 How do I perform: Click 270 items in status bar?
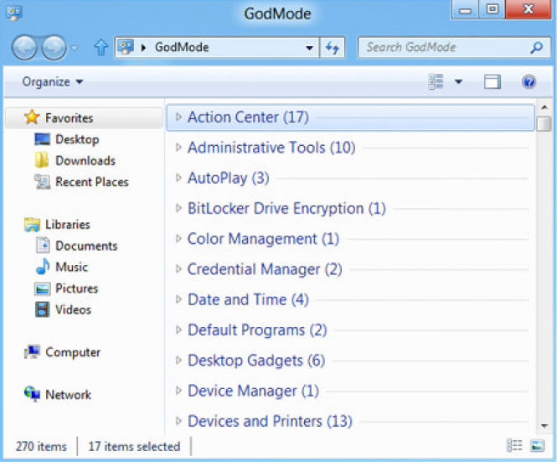pos(41,446)
